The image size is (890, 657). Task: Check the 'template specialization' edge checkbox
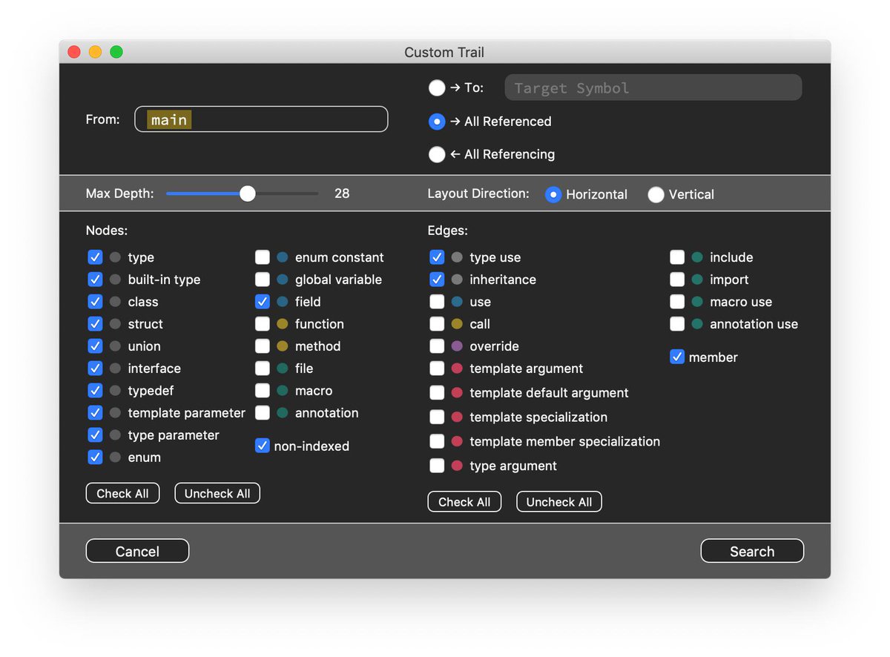point(437,417)
